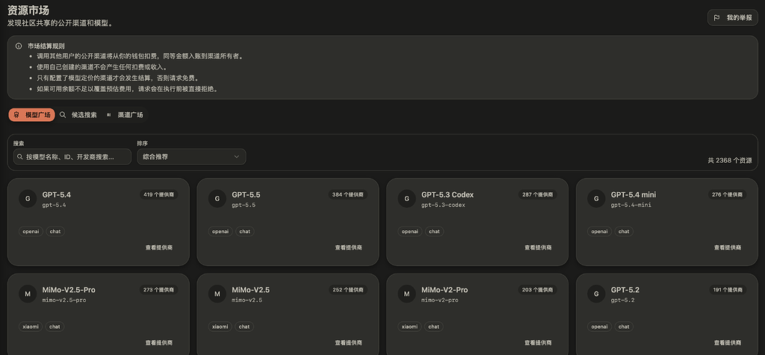Click the gpt-5.4-mini model ID text
The height and width of the screenshot is (355, 765).
pos(631,205)
